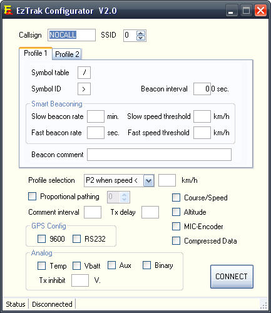The image size is (271, 313).
Task: Click the Tx delay field
Action: 150,212
